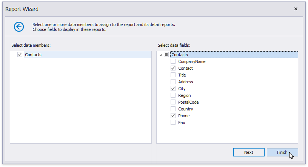Check the Fax field checkbox
The height and width of the screenshot is (167, 308).
173,123
